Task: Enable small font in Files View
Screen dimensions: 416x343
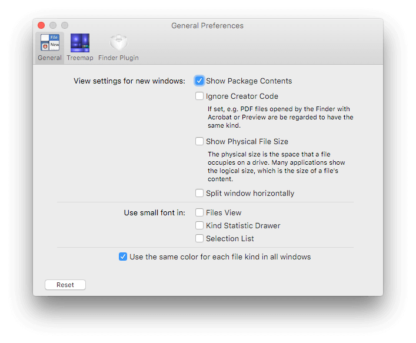Action: coord(199,212)
